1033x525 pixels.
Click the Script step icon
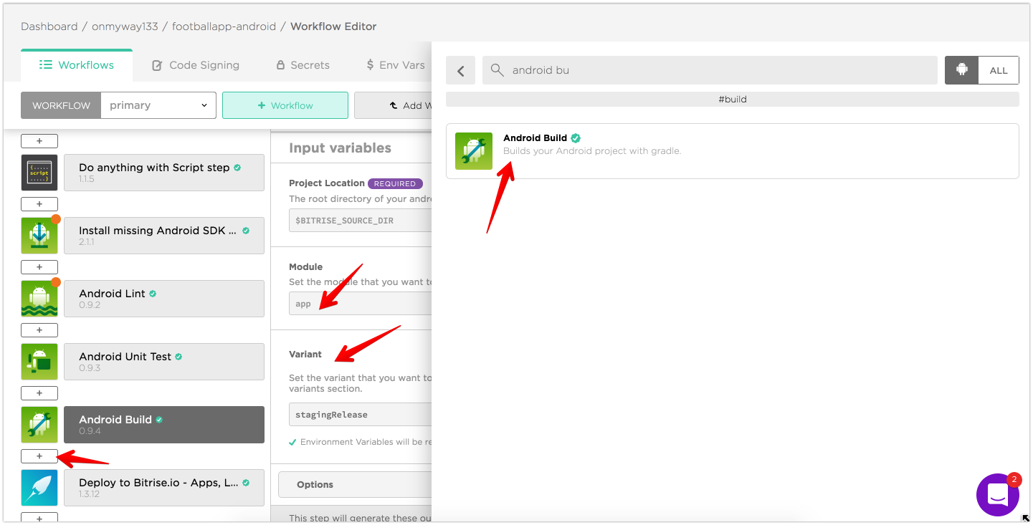[39, 173]
